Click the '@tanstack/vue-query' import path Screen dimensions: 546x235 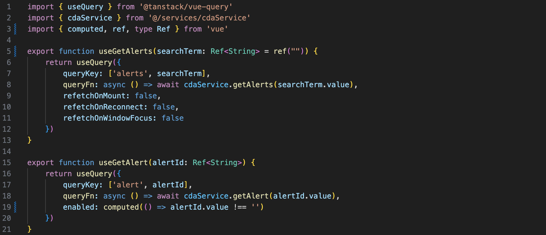pyautogui.click(x=186, y=7)
